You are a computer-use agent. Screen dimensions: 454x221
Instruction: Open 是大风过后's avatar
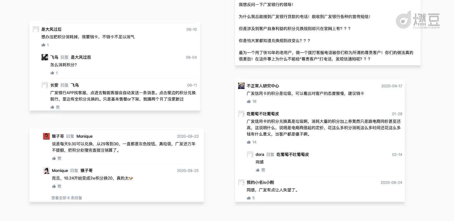36,29
